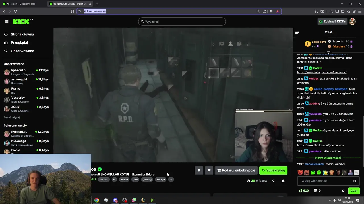Open Brave VPN shield icon
Image resolution: width=364 pixels, height=204 pixels.
pyautogui.click(x=354, y=11)
